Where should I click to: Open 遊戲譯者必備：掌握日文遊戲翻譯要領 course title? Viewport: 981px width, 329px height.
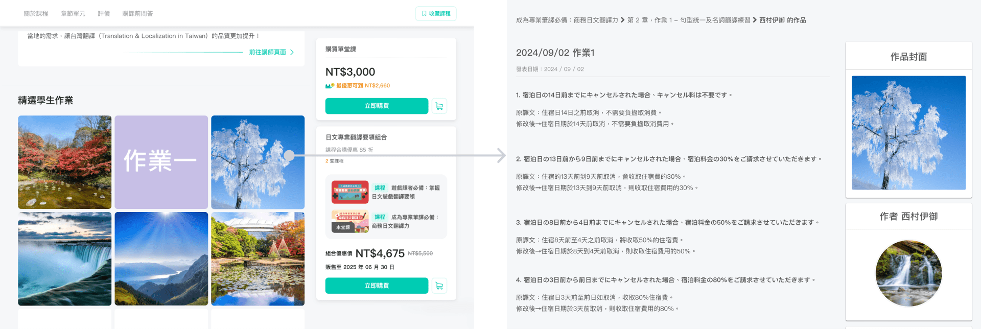[406, 192]
